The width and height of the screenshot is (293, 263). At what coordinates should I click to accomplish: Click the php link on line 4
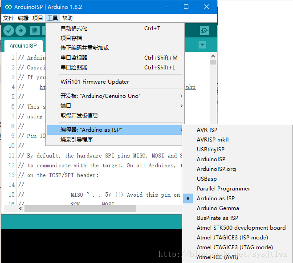(x=191, y=87)
